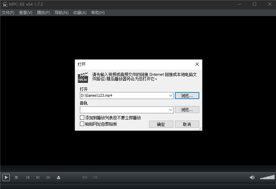
Task: Click into the 音轨 text input field
Action: click(x=123, y=110)
